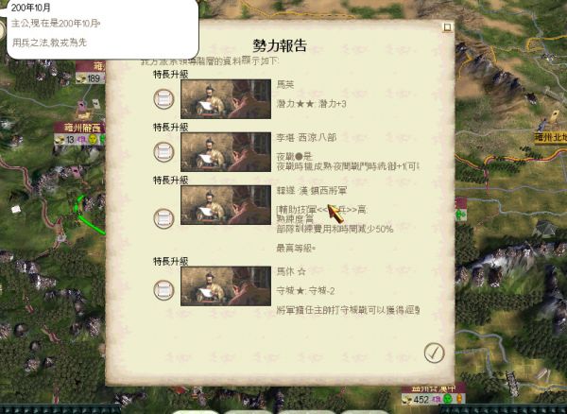Open the portrait thumbnail for 韓遂 漢 鎮西將軍
567x414 pixels.
point(226,205)
